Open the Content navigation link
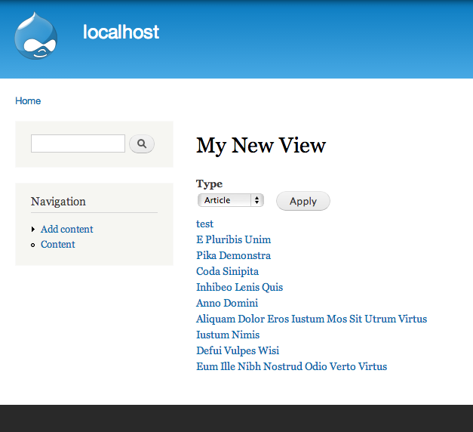Screen dimensions: 473x432 [x=57, y=245]
